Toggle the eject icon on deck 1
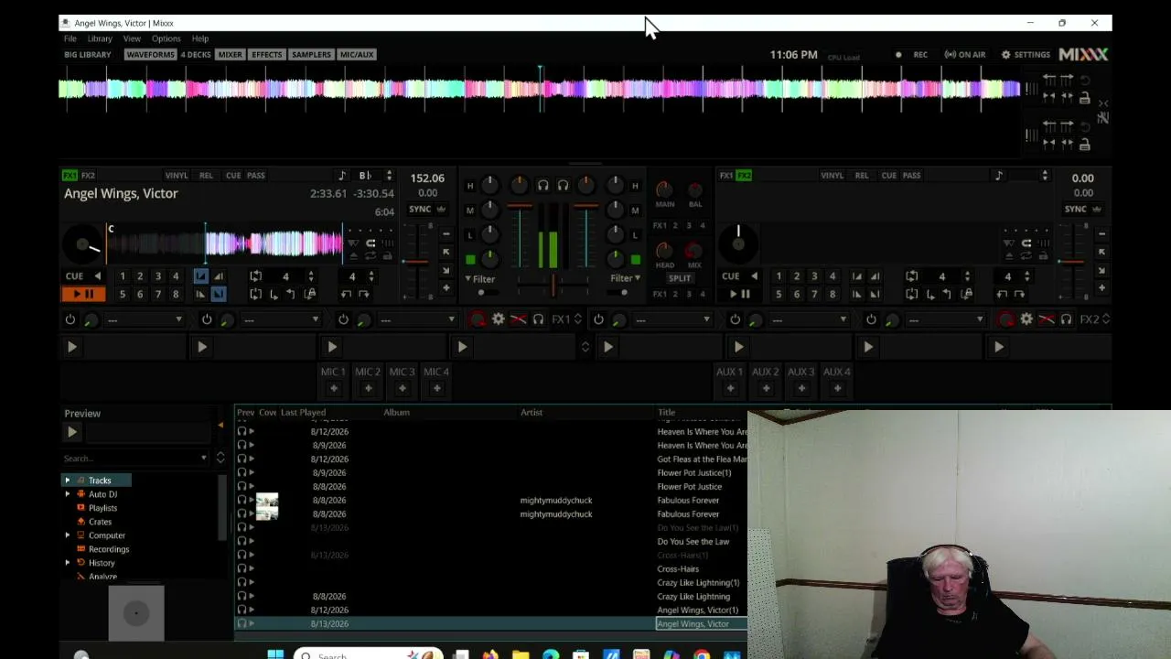This screenshot has width=1171, height=659. (353, 256)
